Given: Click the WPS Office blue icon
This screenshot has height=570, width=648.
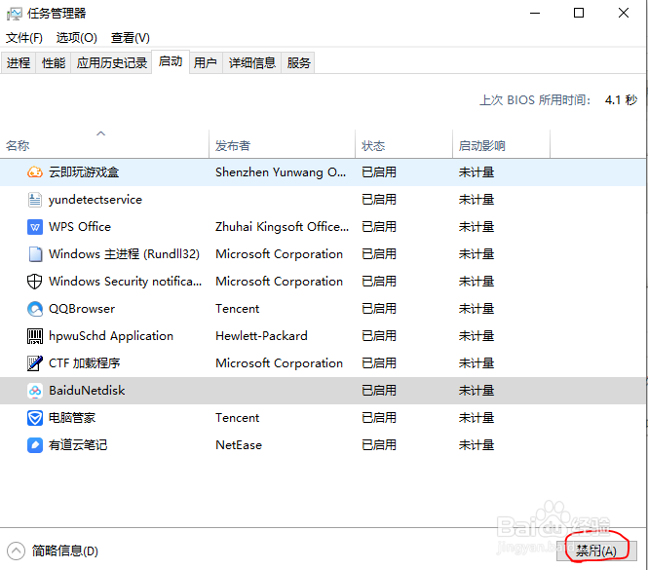Looking at the screenshot, I should click(x=35, y=227).
